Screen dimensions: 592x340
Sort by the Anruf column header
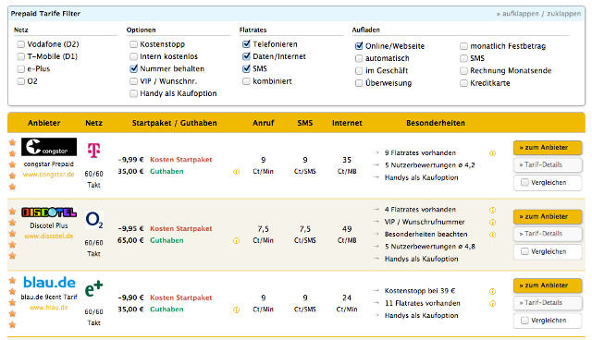(263, 123)
